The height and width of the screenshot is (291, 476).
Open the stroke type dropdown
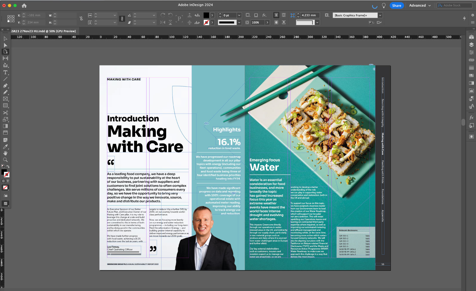click(239, 22)
